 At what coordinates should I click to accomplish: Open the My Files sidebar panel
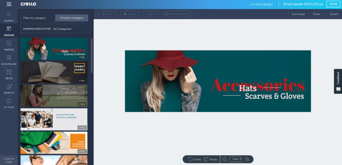click(9, 103)
